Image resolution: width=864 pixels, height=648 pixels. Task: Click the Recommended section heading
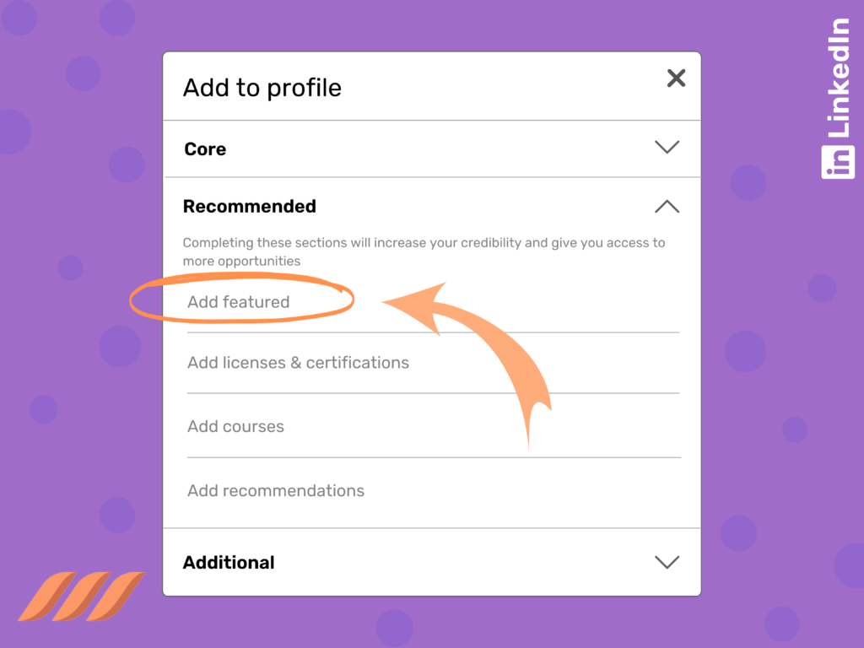click(250, 206)
